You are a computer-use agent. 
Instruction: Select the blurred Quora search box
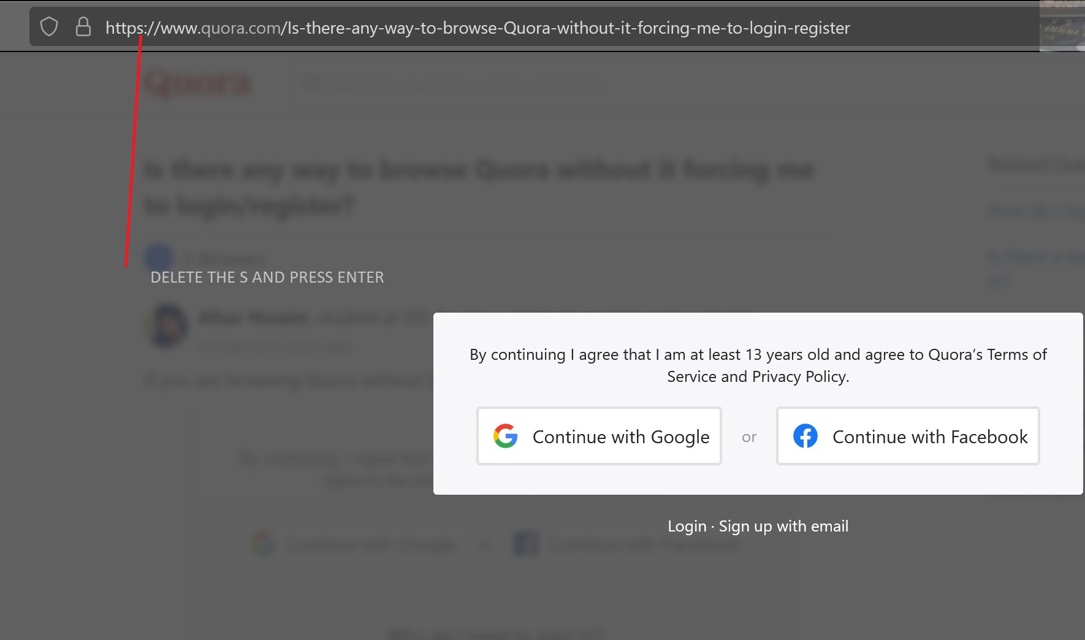tap(454, 84)
